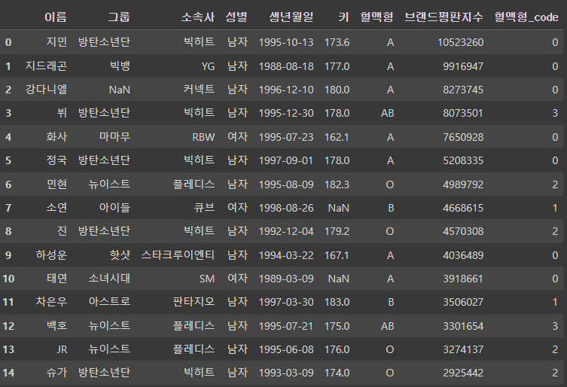Click the NaN height cell for 소연
This screenshot has height=387, width=567.
338,208
